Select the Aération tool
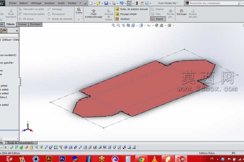244x162 pixels. pyautogui.click(x=123, y=19)
